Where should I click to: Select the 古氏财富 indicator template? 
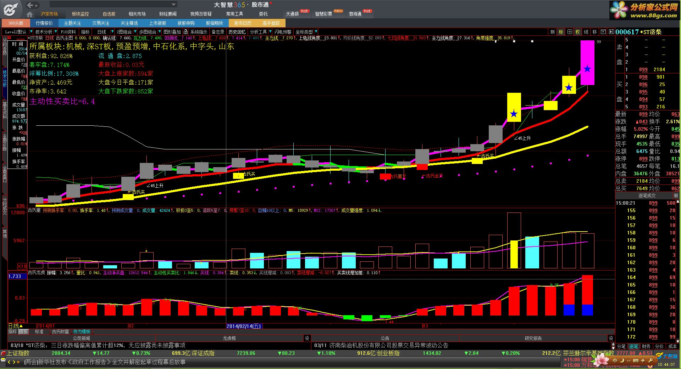(60, 332)
